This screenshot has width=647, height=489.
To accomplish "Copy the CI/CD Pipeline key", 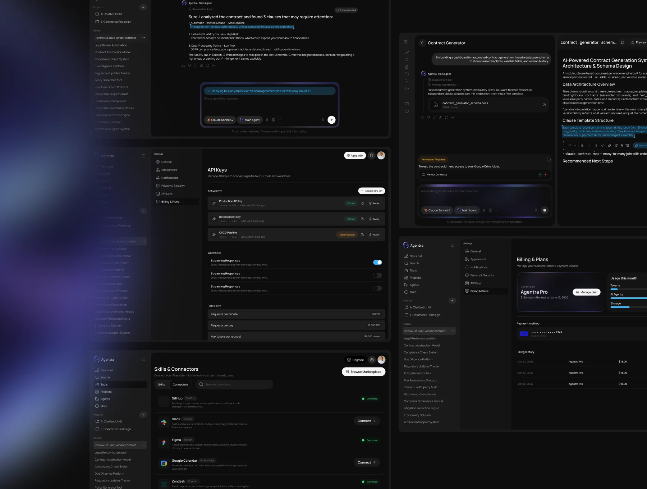I will click(x=362, y=235).
